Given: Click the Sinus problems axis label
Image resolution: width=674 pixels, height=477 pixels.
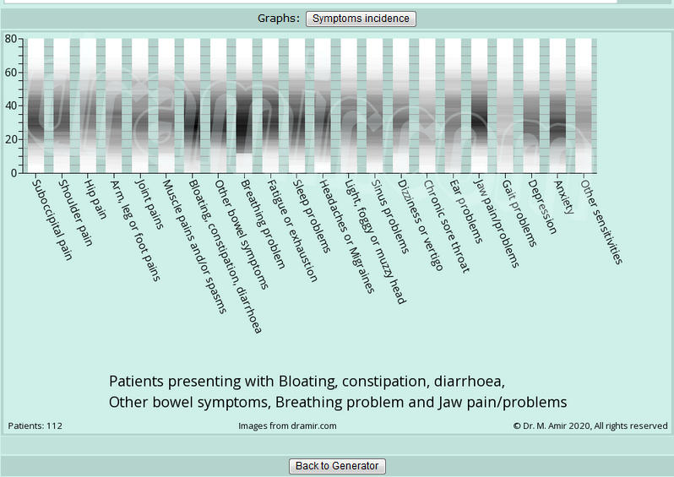Looking at the screenshot, I should [390, 215].
